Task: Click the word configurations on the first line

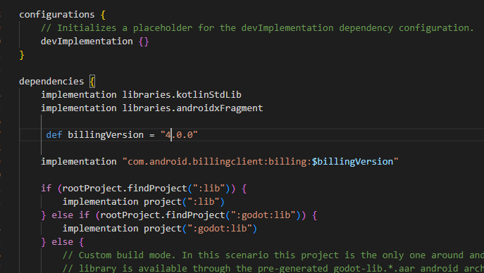Action: click(57, 15)
